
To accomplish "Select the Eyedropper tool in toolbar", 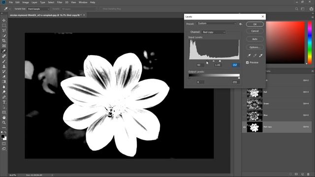I will (x=4, y=51).
